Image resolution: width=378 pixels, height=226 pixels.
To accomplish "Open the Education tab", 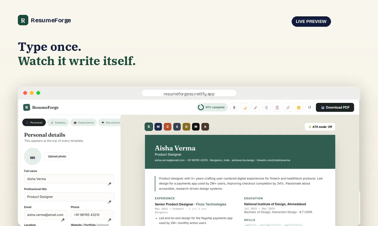I will pos(110,123).
